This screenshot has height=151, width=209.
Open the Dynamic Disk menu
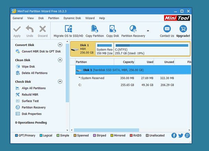coord(72,18)
